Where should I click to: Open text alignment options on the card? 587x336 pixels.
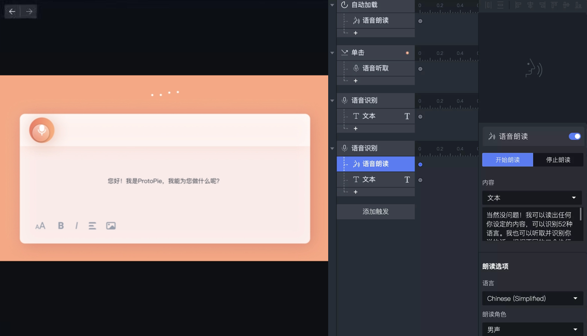pyautogui.click(x=93, y=226)
